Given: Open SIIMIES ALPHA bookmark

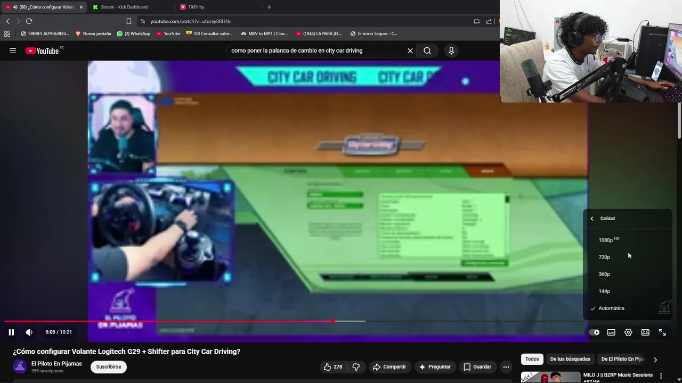Looking at the screenshot, I should point(45,34).
